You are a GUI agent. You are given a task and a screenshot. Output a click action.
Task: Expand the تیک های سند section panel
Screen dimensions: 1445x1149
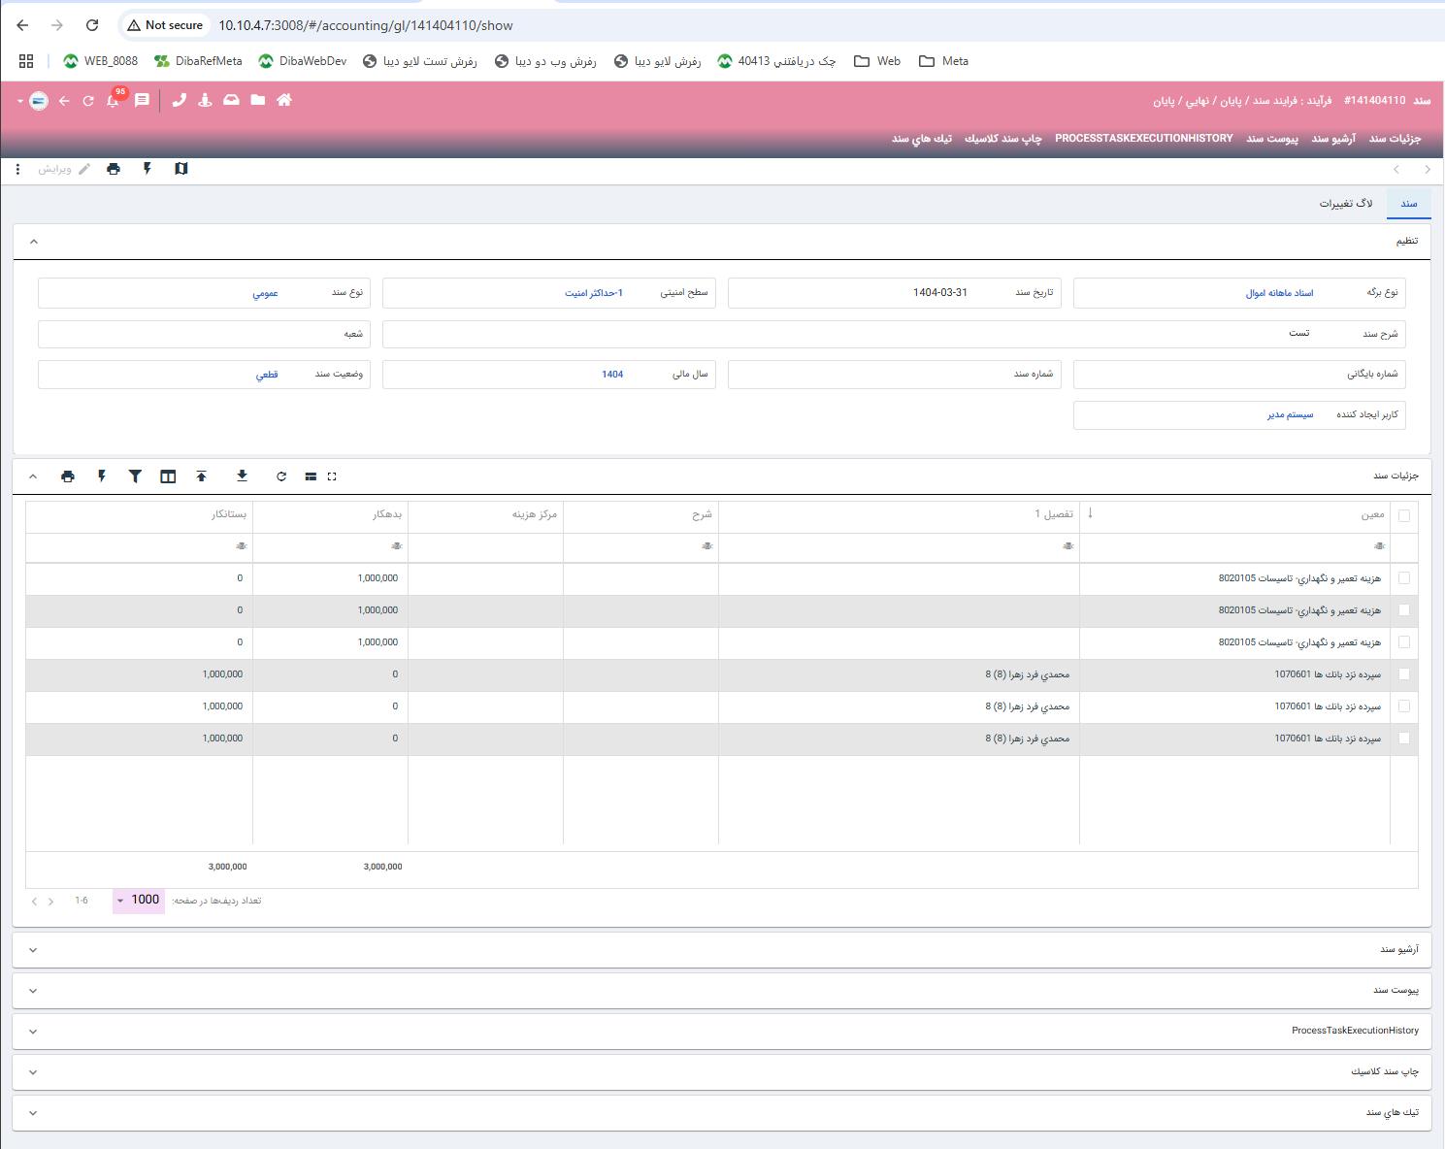click(721, 1113)
